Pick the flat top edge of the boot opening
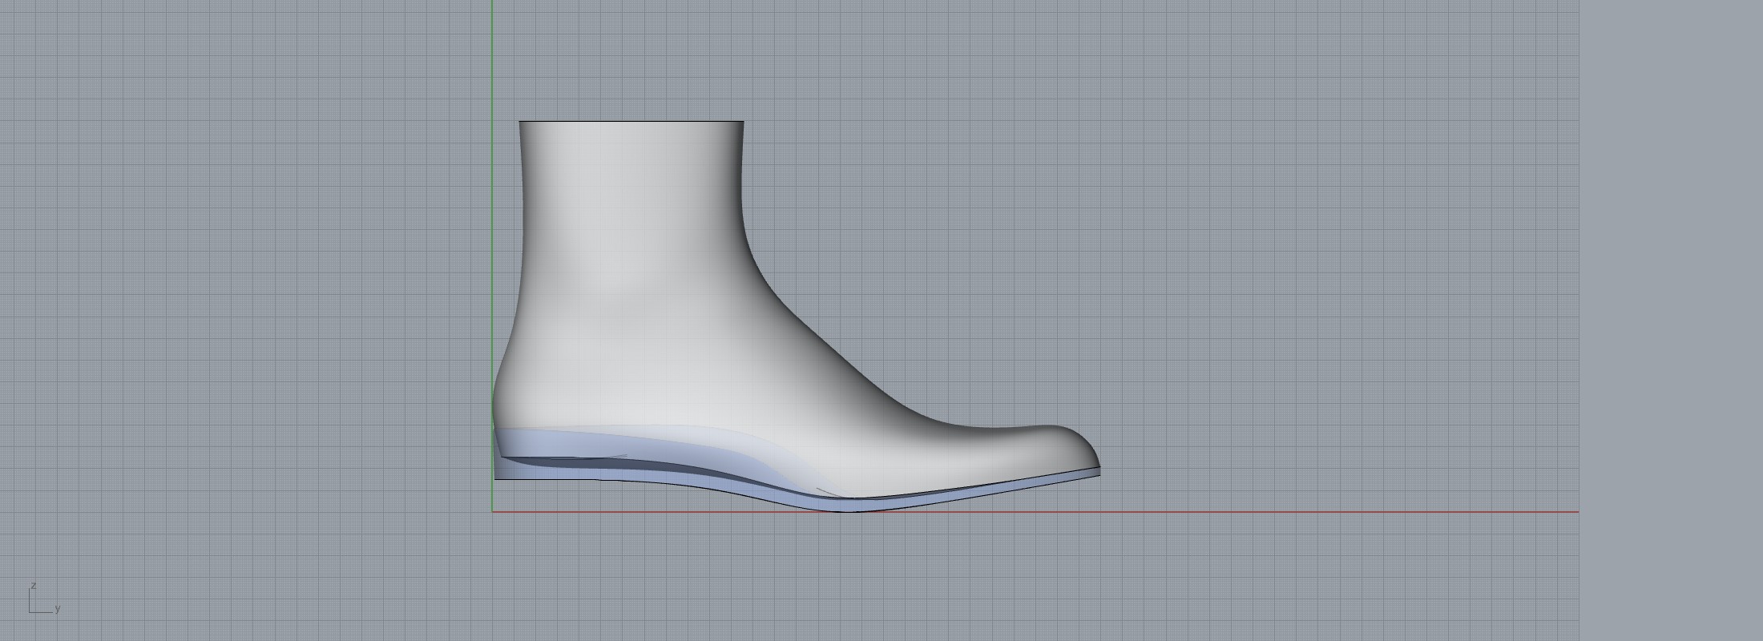 (x=631, y=122)
